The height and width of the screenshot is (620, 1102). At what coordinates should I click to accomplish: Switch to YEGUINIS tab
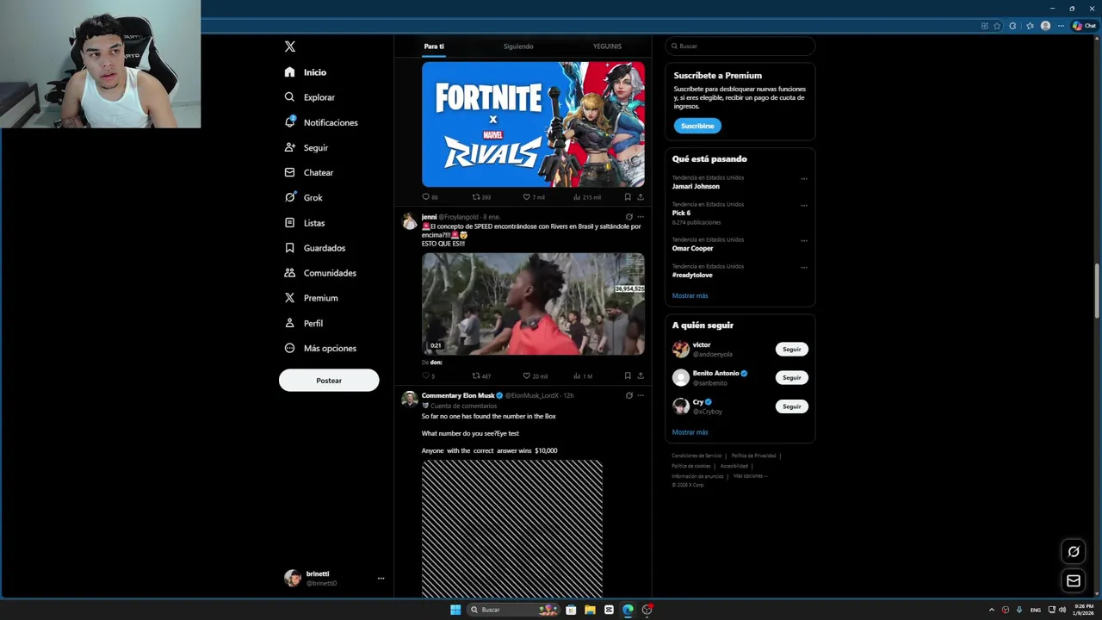click(x=607, y=46)
